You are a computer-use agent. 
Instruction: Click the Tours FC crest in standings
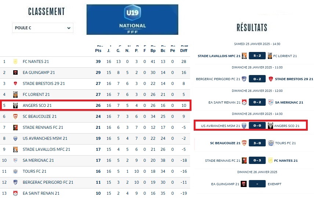(x=15, y=171)
